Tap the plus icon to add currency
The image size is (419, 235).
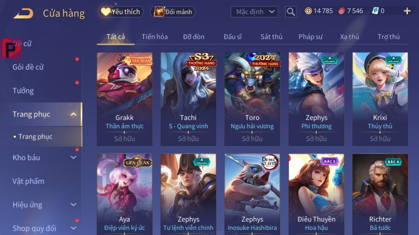click(407, 11)
